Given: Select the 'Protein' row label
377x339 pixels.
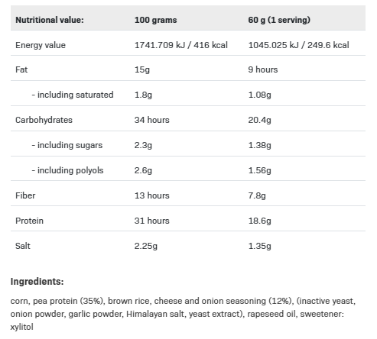Looking at the screenshot, I should click(29, 221).
